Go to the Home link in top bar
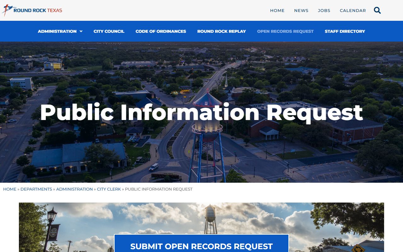Image resolution: width=403 pixels, height=252 pixels. pos(277,10)
